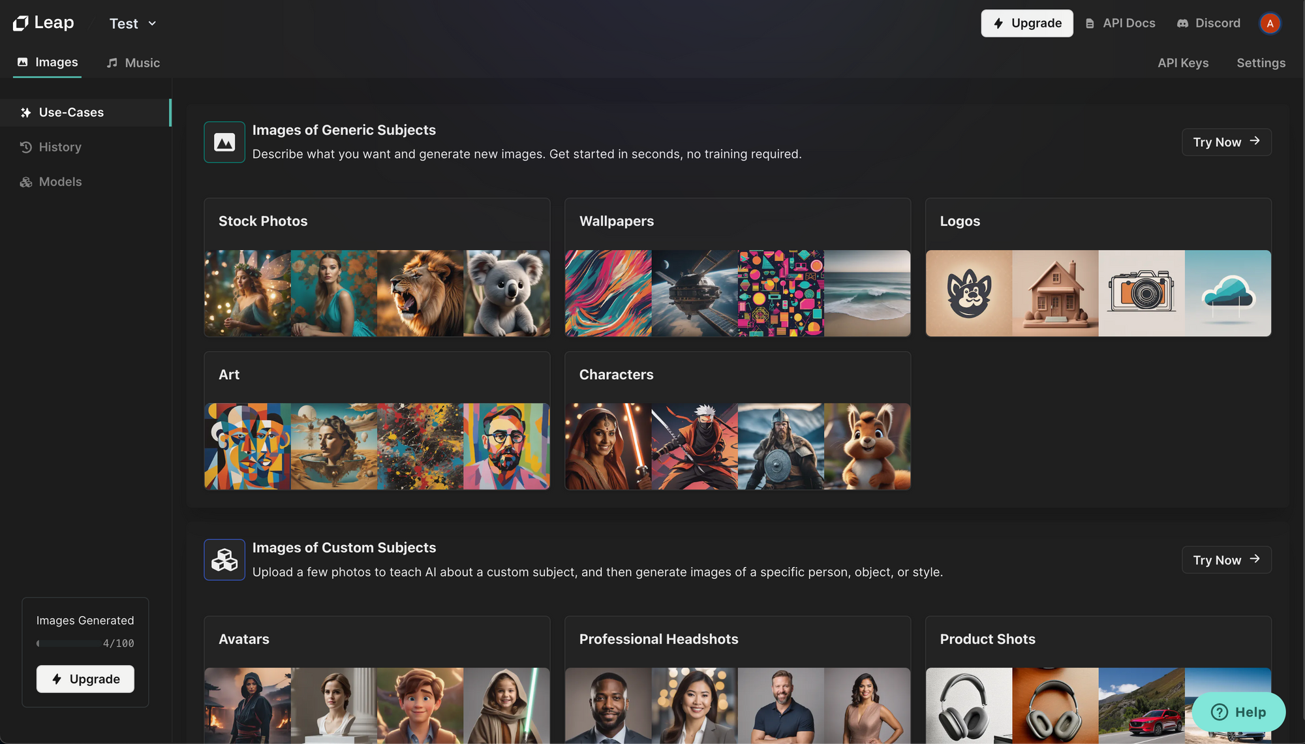Click the Custom Subjects cubes icon

coord(224,560)
